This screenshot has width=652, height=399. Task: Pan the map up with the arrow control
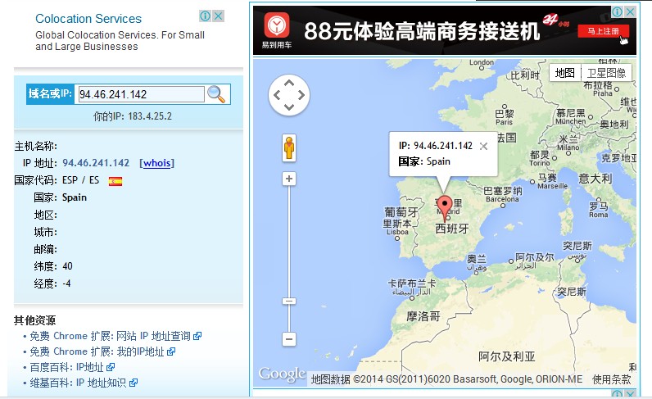[x=289, y=83]
